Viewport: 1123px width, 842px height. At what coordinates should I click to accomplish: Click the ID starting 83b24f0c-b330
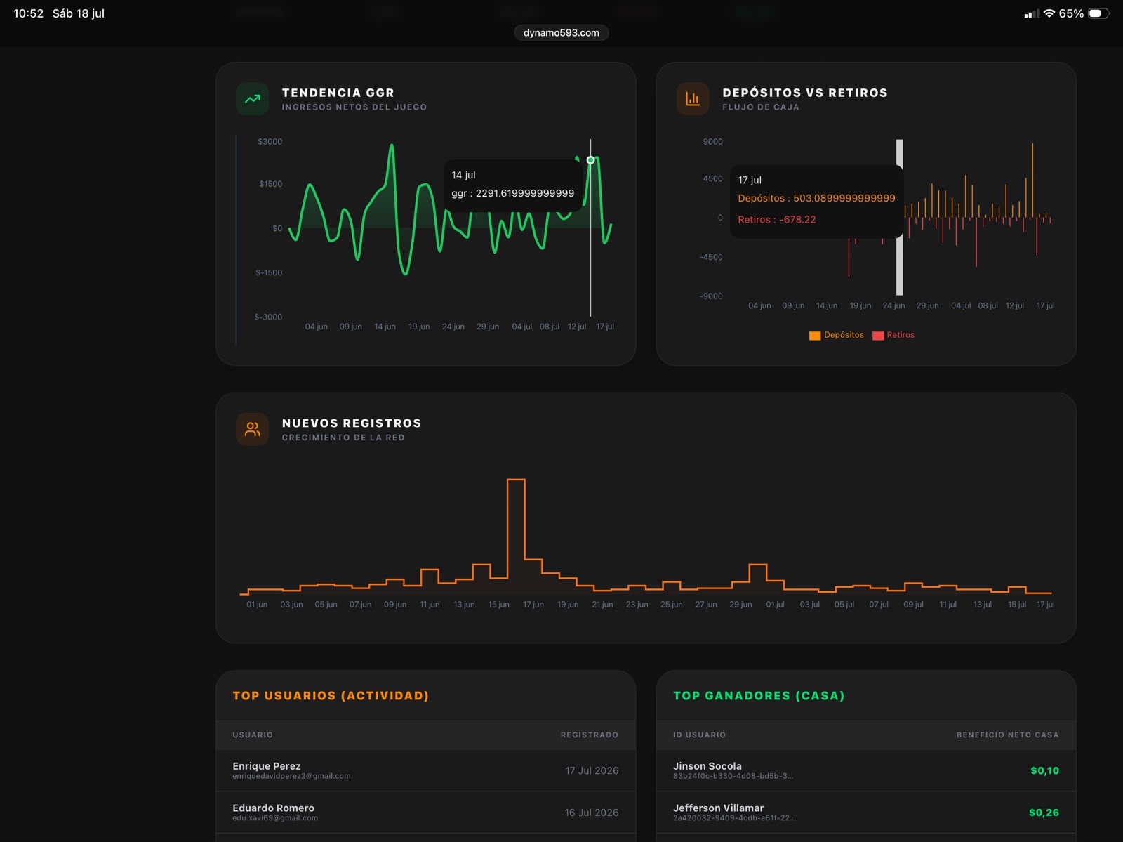point(733,777)
